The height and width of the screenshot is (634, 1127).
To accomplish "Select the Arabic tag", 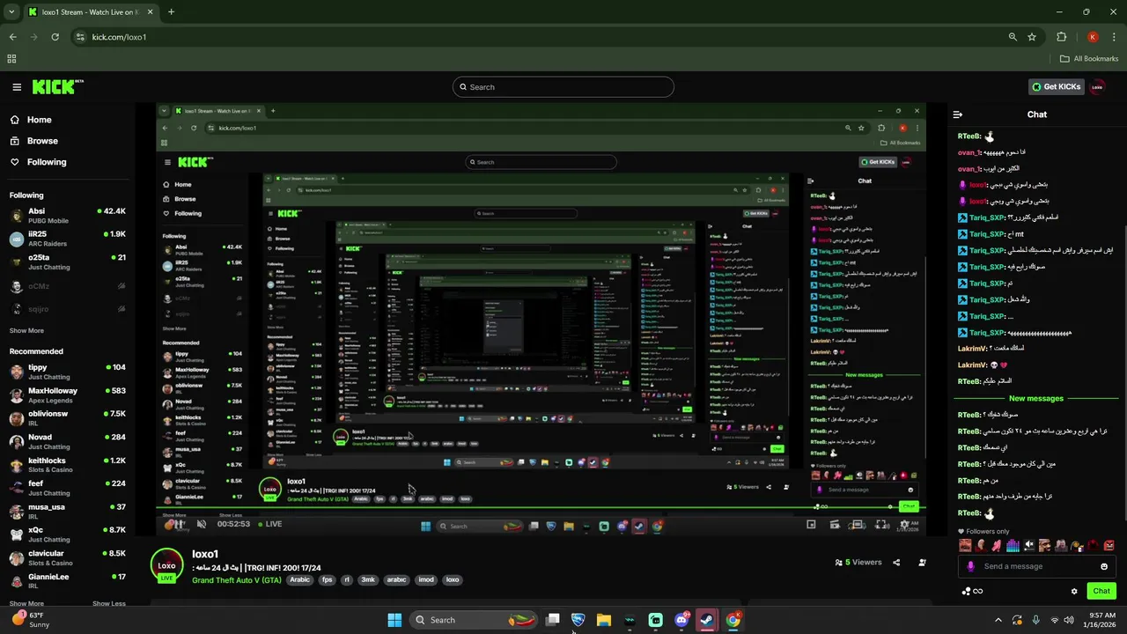I will [x=300, y=580].
